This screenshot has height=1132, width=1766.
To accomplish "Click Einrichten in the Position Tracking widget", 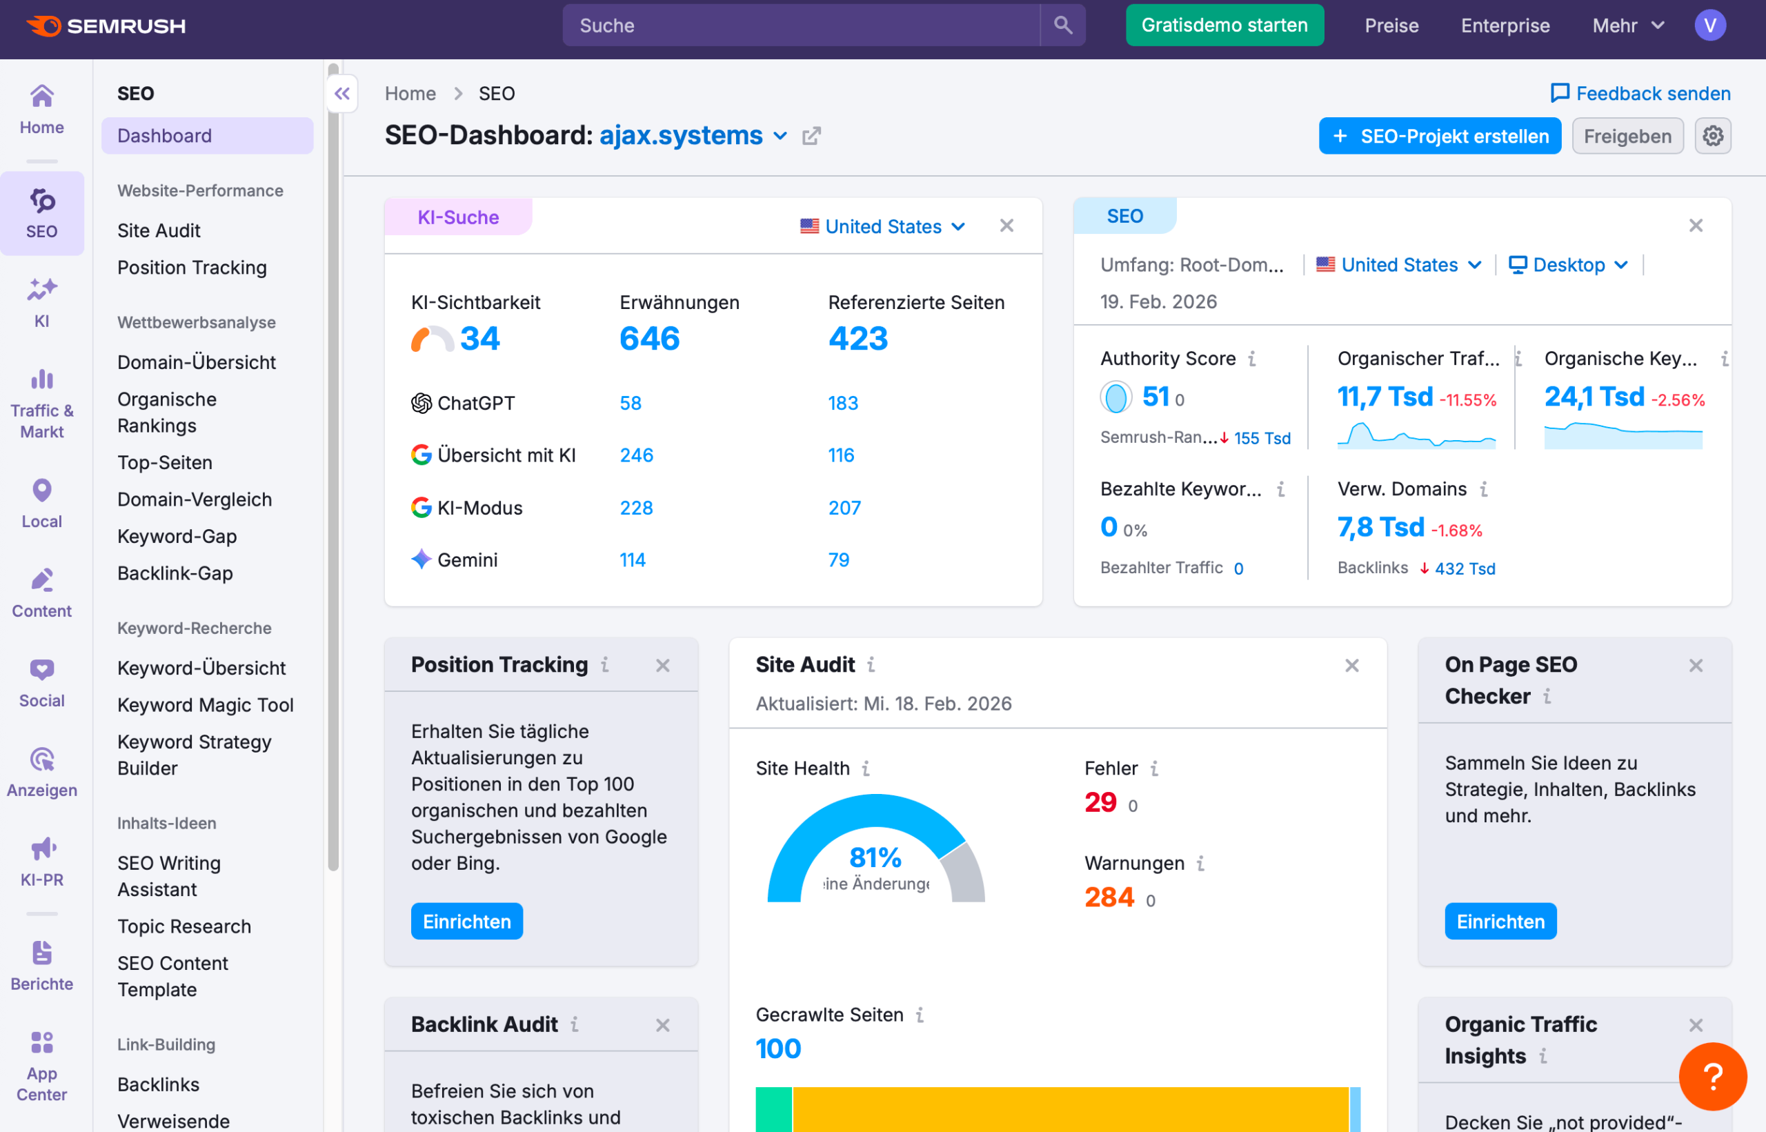I will pyautogui.click(x=466, y=921).
